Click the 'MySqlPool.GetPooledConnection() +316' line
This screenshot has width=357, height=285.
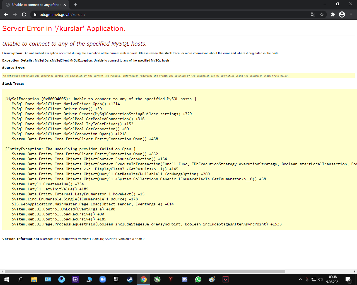[x=78, y=119]
